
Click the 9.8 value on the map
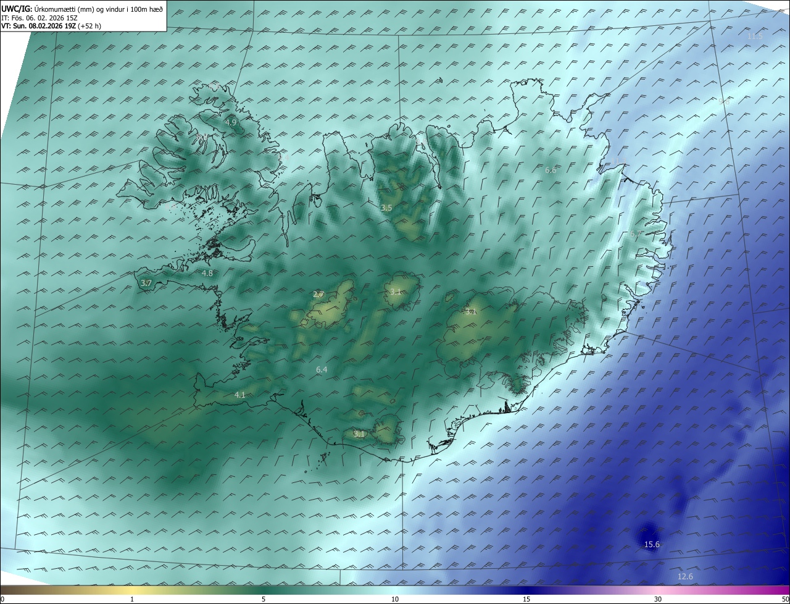pos(724,101)
